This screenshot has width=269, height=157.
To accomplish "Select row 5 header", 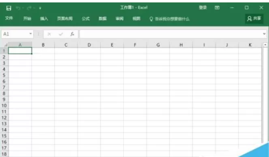I will click(x=4, y=75).
